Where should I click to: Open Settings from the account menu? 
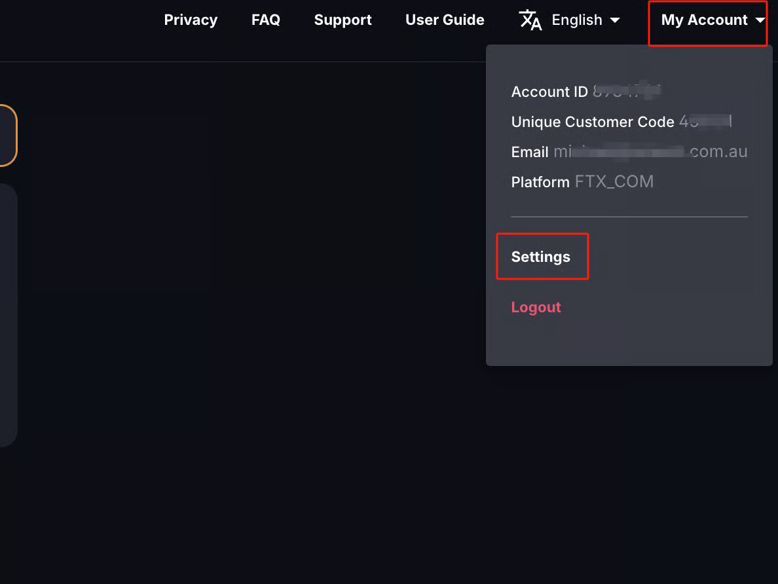pos(541,257)
